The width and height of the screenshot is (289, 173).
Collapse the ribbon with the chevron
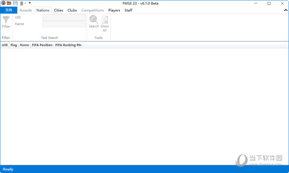[x=286, y=10]
